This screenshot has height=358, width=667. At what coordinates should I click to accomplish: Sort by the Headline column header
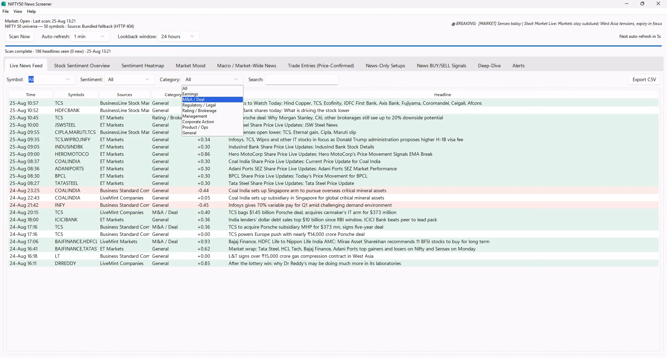[x=443, y=95]
